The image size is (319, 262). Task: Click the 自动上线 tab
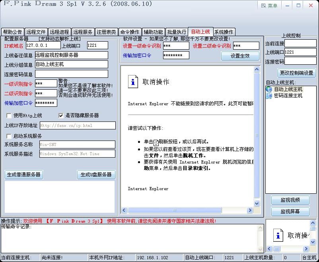(x=200, y=31)
